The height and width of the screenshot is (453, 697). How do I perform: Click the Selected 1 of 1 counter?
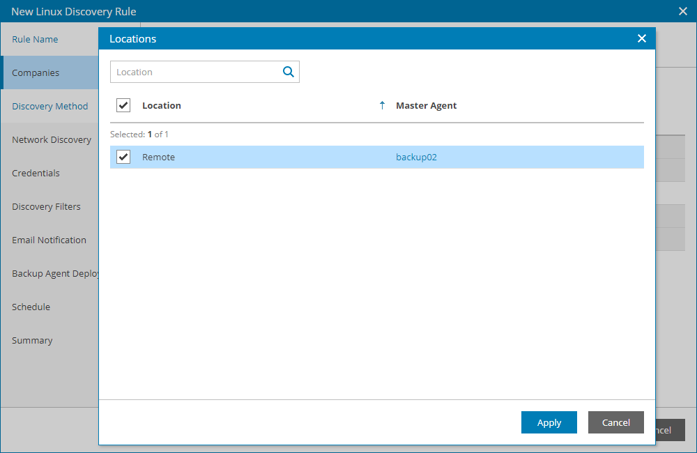click(x=139, y=135)
